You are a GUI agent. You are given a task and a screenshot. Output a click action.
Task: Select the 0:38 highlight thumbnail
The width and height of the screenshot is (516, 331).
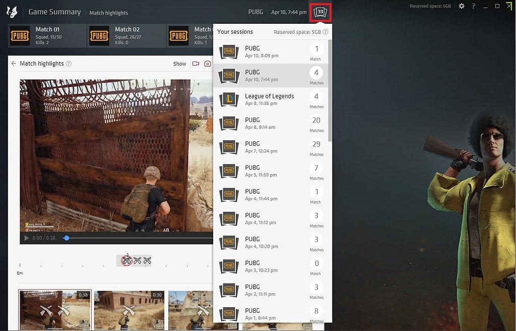pos(55,310)
